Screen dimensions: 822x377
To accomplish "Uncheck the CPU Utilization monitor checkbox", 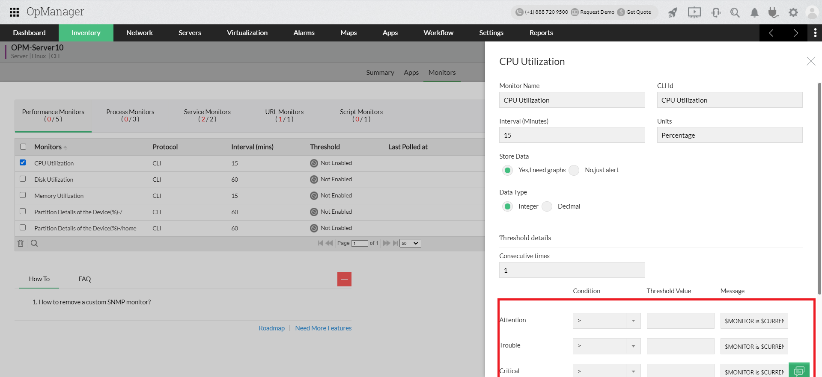I will coord(23,162).
